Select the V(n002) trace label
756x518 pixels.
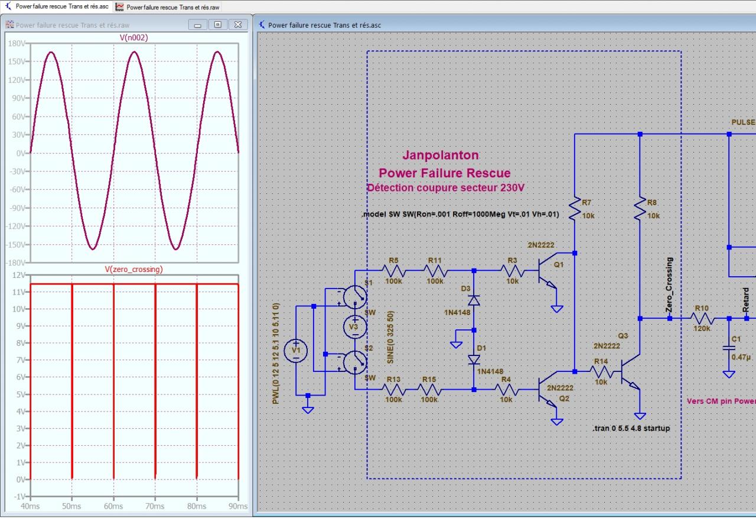click(x=134, y=37)
